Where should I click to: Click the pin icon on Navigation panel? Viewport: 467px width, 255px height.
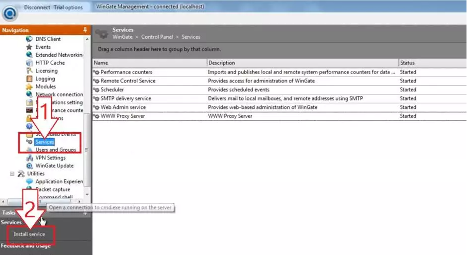click(x=85, y=30)
